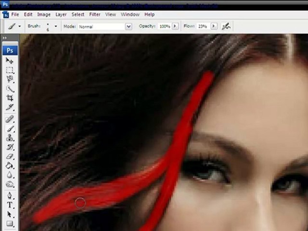
Task: Open the Help menu
Action: (150, 14)
